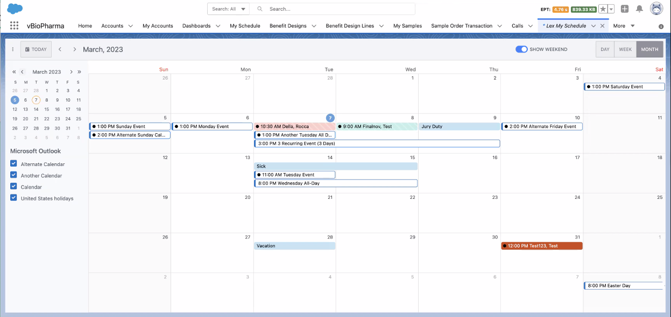The height and width of the screenshot is (317, 671).
Task: Go to previous month arrow in main calendar header
Action: pyautogui.click(x=60, y=49)
